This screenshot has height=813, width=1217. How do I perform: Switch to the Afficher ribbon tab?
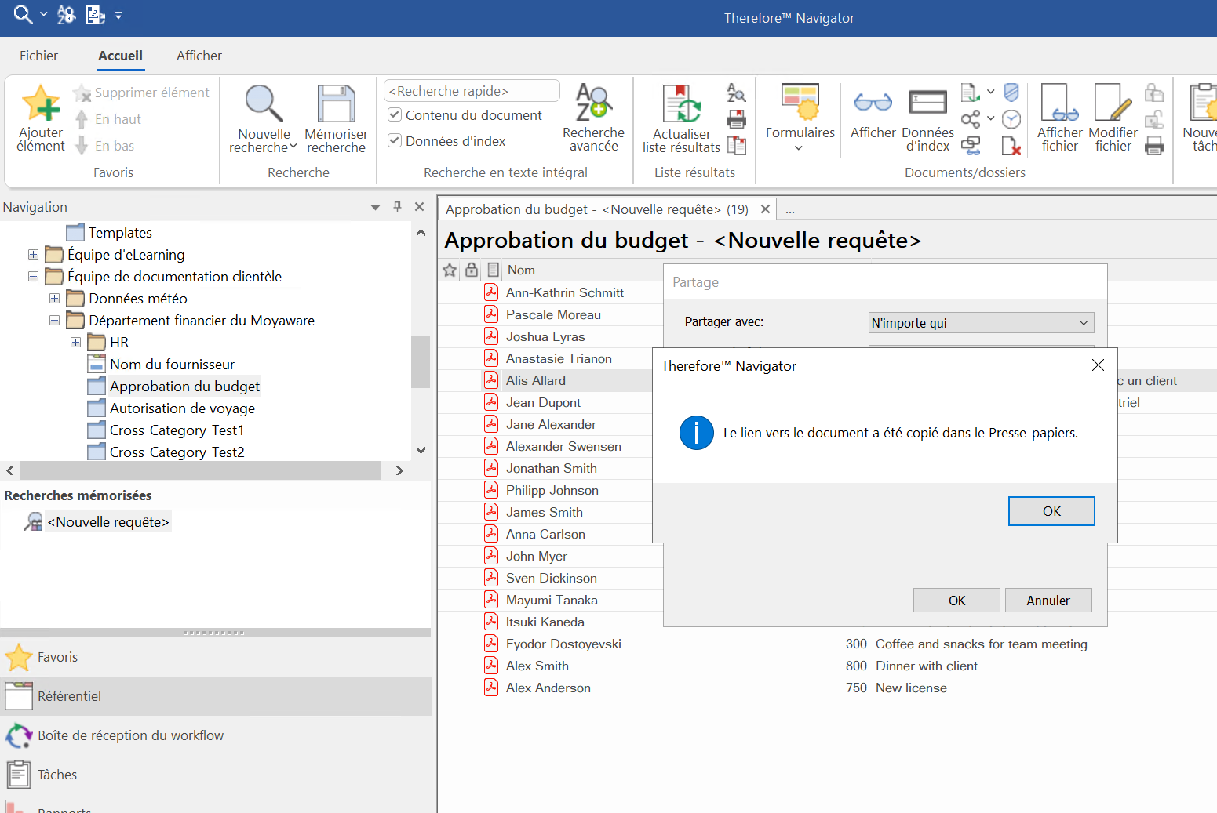[x=199, y=56]
